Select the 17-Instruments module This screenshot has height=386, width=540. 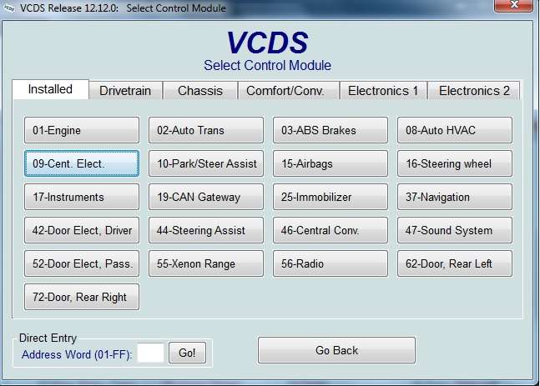click(x=82, y=197)
